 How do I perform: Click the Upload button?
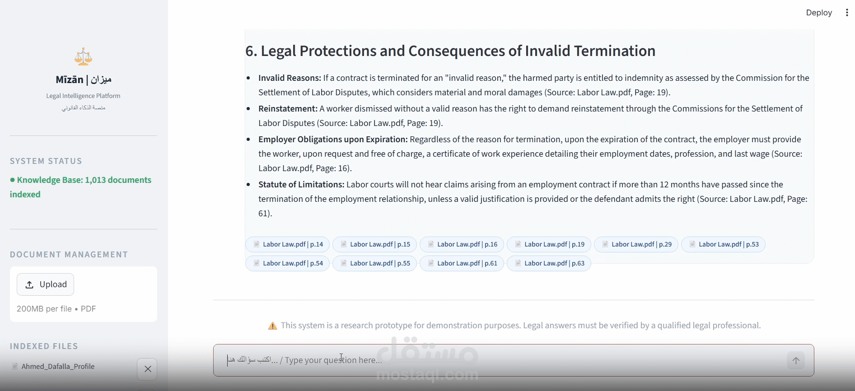[x=45, y=284]
